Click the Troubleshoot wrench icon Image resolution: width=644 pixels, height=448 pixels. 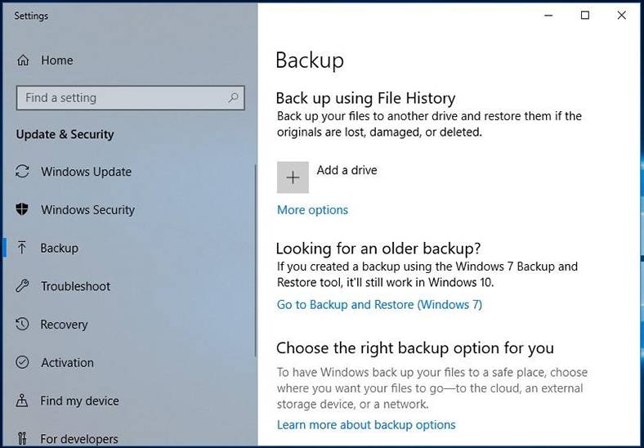coord(22,286)
